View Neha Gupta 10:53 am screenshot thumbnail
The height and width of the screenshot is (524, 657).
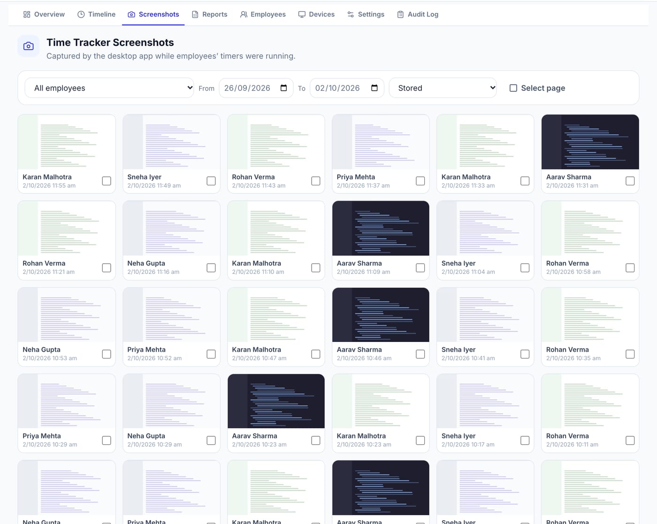coord(67,315)
